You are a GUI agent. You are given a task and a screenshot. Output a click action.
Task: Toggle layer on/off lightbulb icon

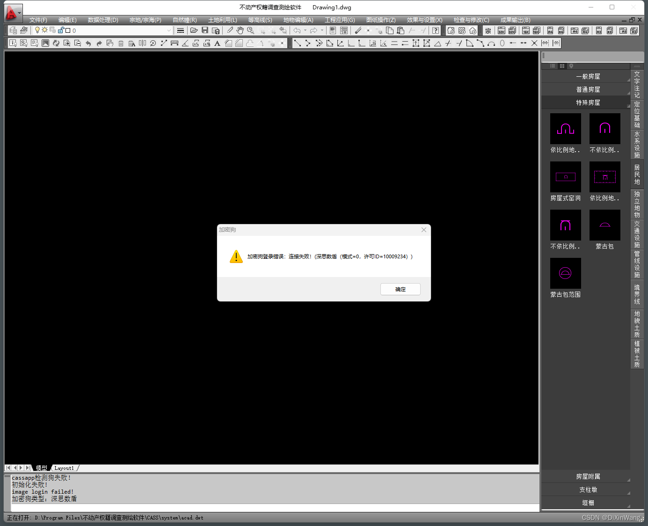[37, 30]
